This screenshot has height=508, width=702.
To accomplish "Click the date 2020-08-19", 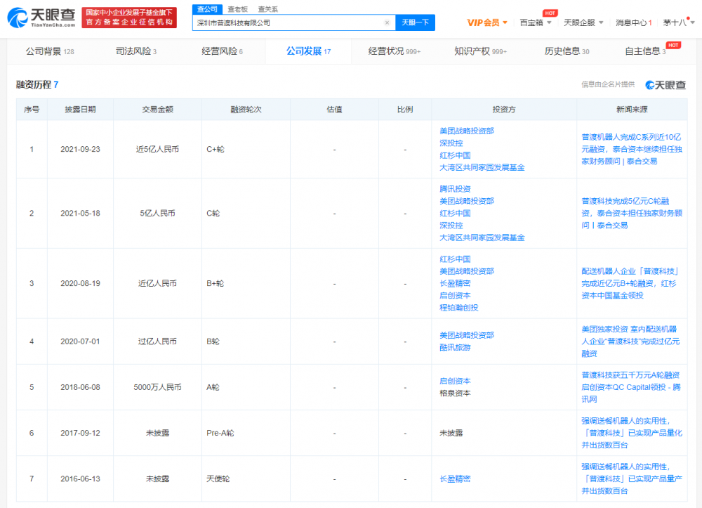I will click(80, 284).
